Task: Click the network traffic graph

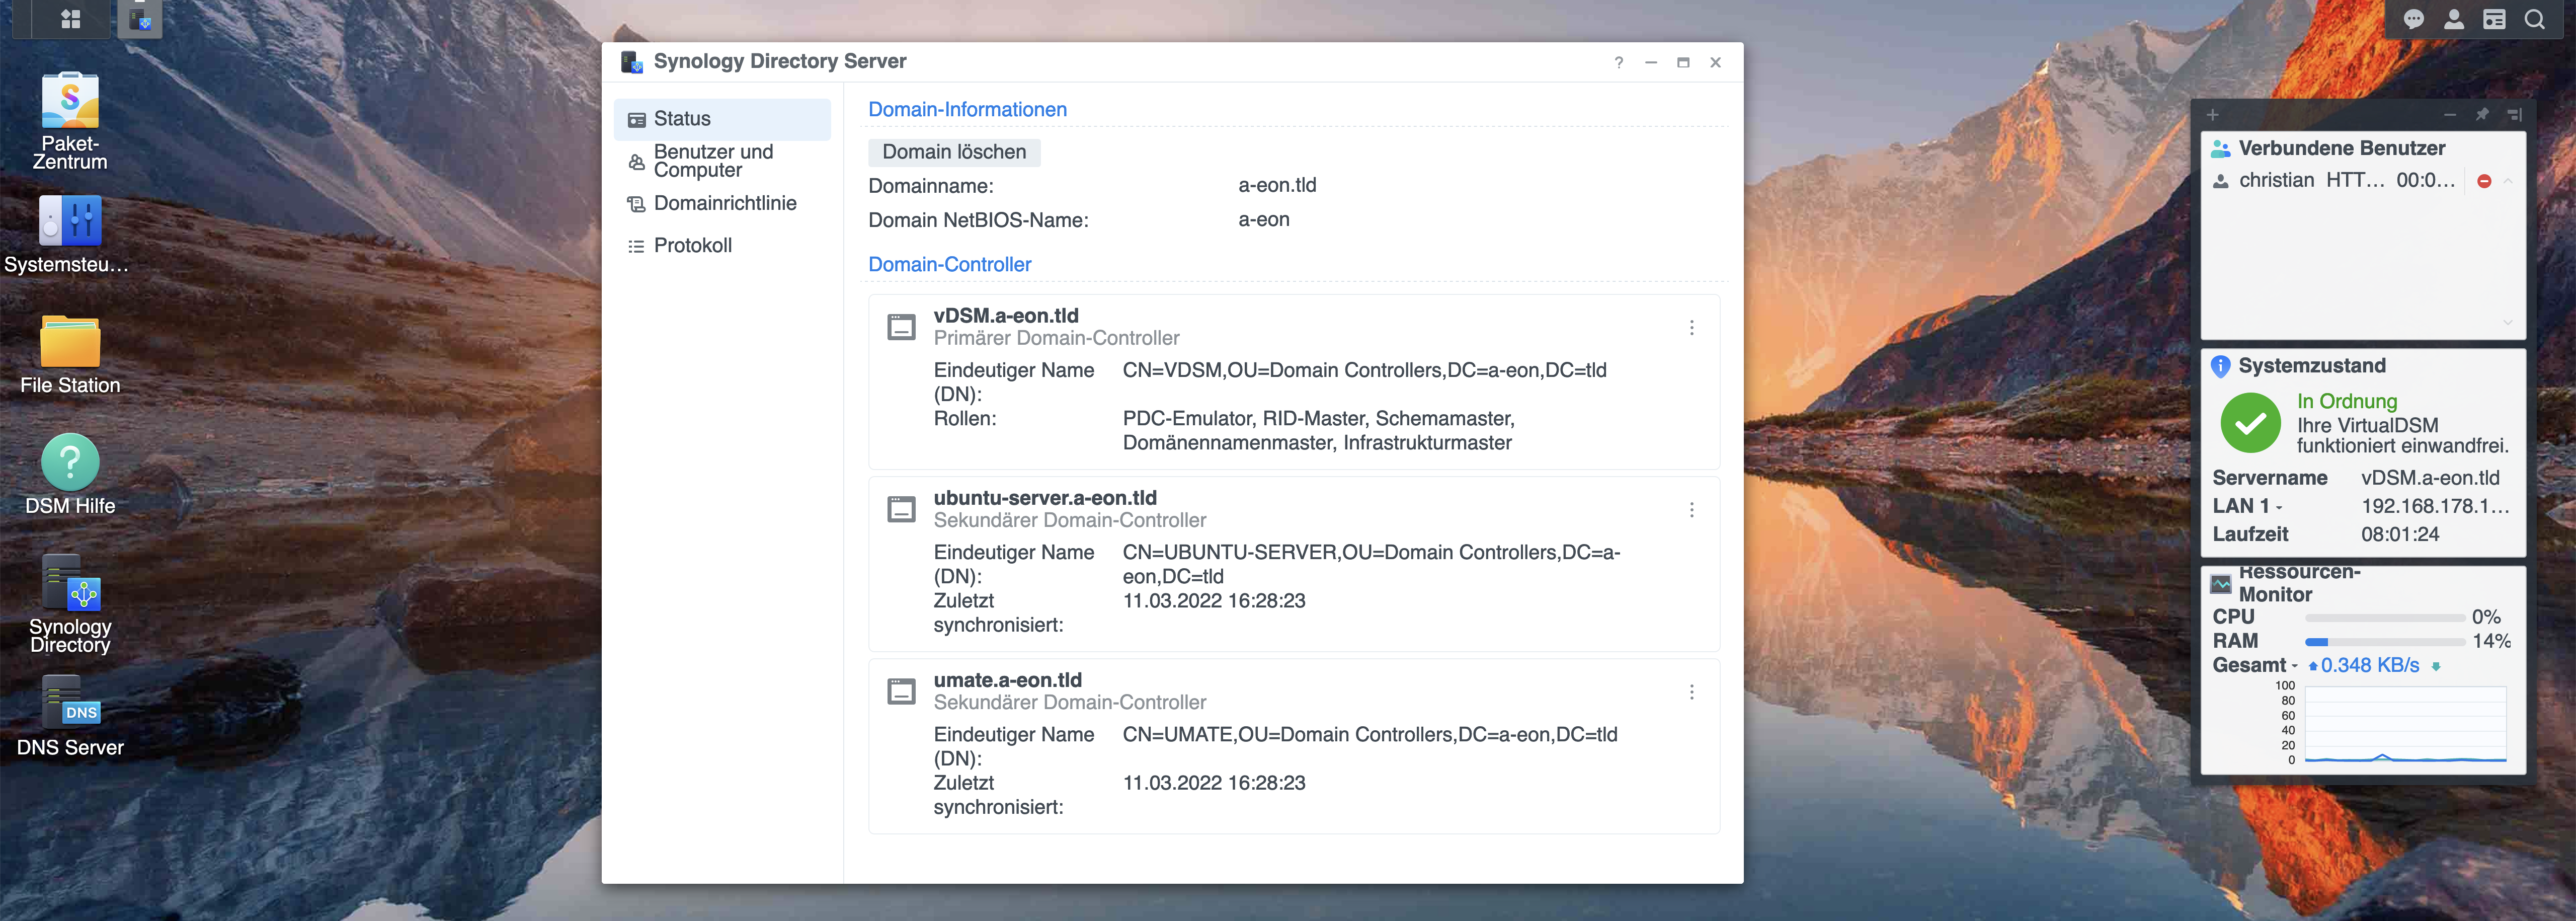Action: coord(2404,725)
